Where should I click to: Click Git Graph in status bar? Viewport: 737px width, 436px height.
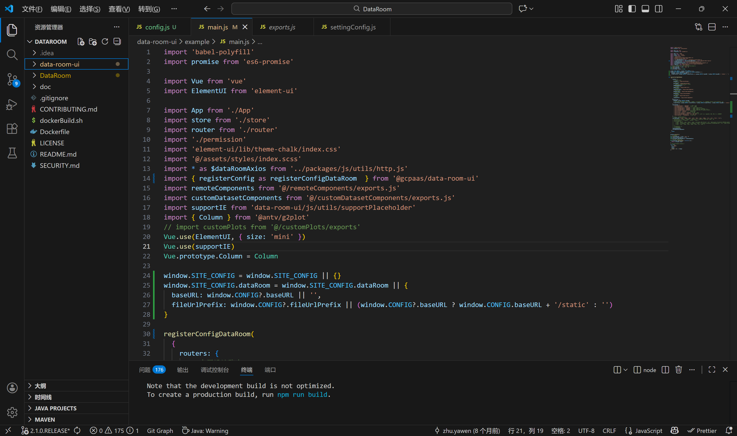160,430
